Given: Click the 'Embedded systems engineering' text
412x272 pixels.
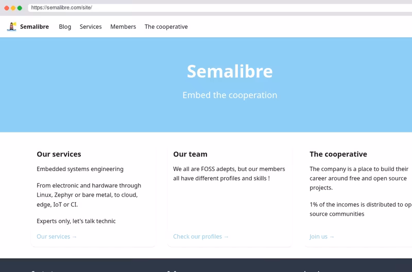Looking at the screenshot, I should pos(80,169).
